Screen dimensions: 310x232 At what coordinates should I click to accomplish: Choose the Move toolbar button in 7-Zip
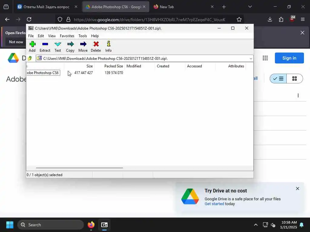tap(83, 47)
